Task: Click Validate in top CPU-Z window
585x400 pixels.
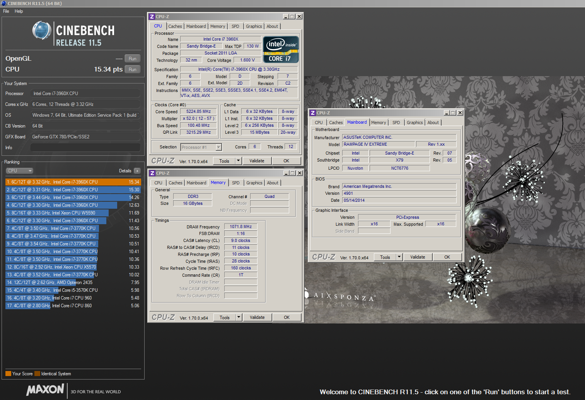Action: [257, 161]
